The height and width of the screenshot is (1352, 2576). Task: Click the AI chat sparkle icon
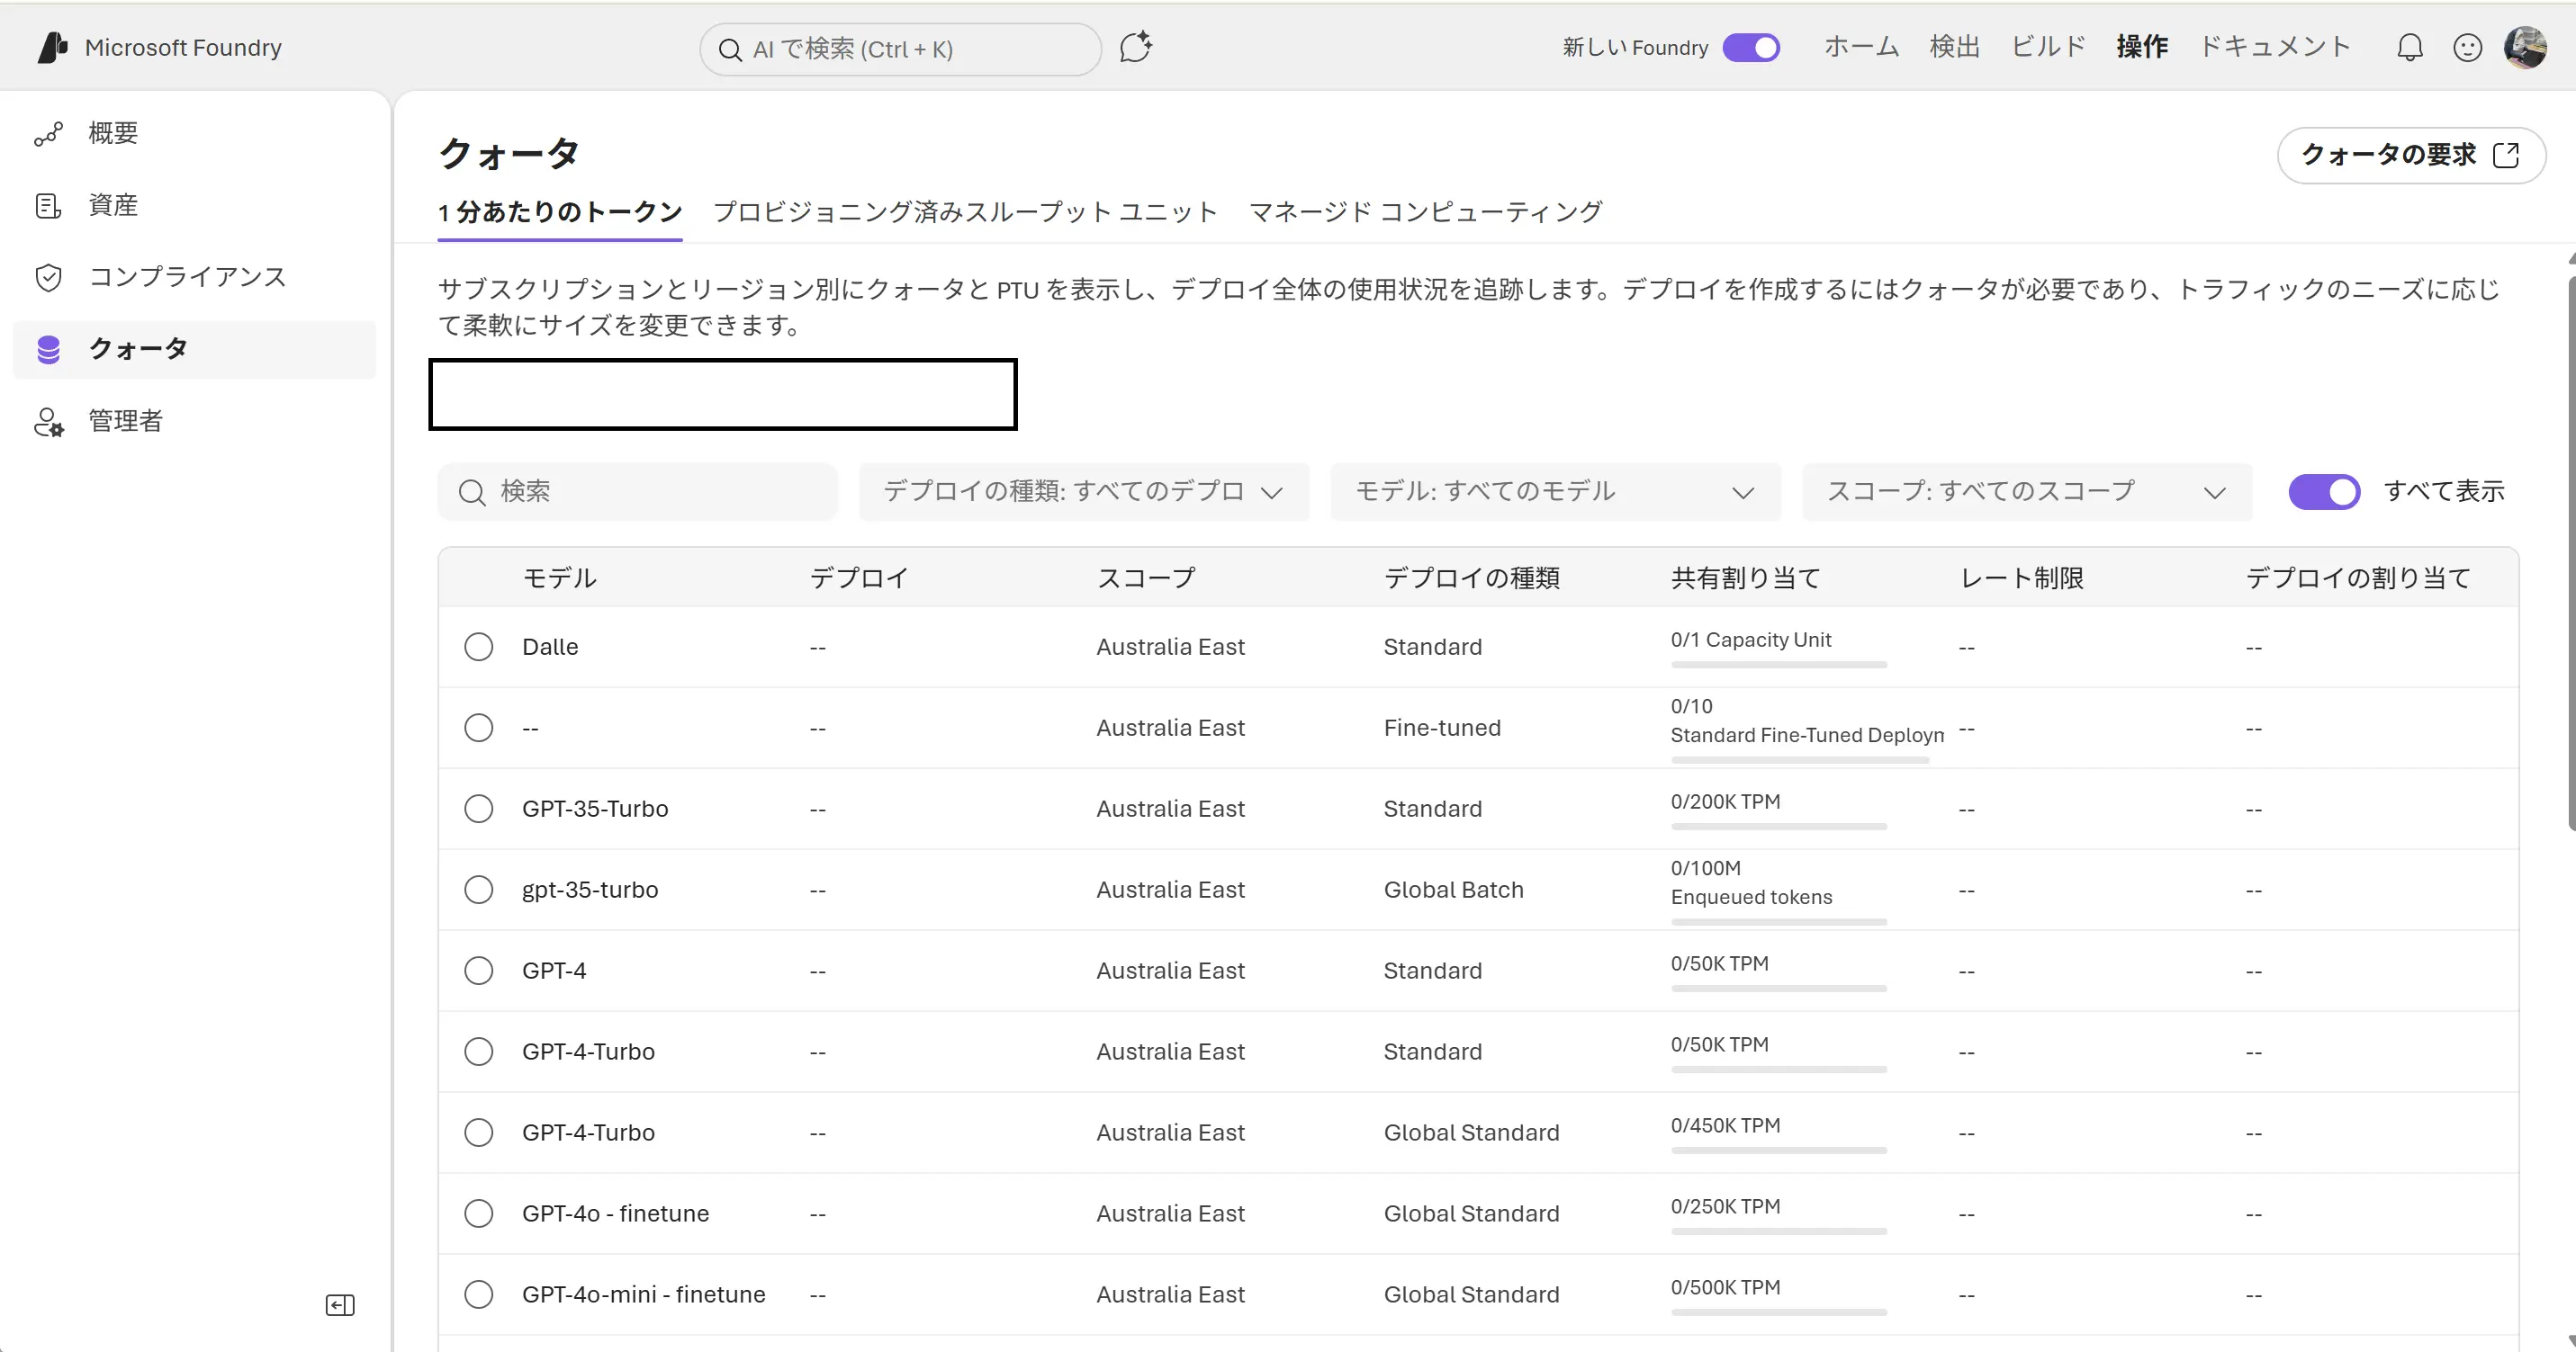1136,47
